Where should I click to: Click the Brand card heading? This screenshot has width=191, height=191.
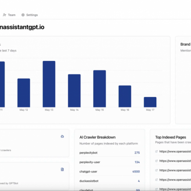[186, 44]
